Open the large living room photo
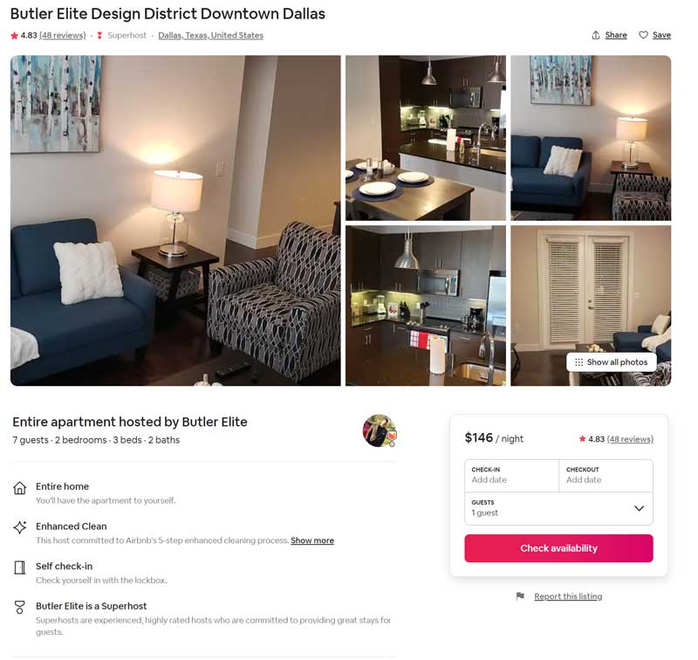Screen dimensions: 698x660 [x=175, y=221]
